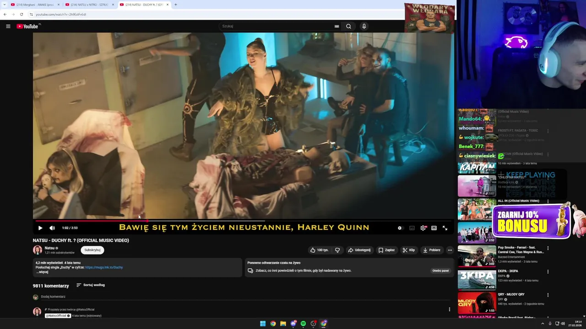
Task: Dislike the video
Action: click(x=337, y=250)
